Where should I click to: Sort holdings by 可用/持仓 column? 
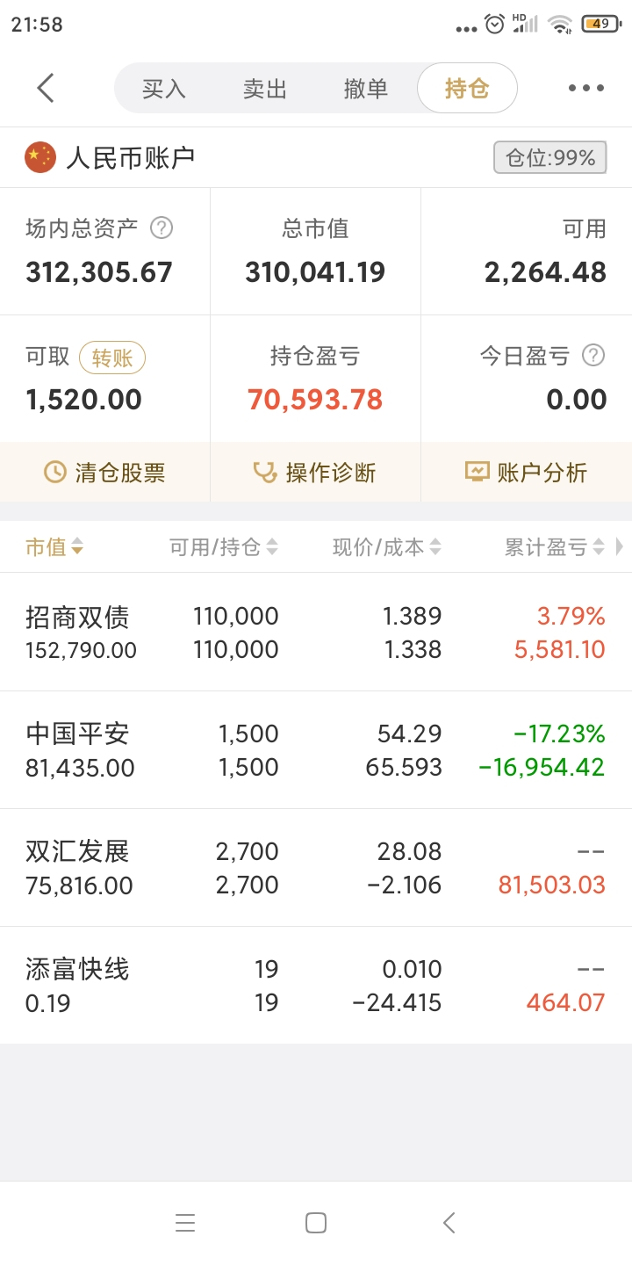tap(223, 547)
